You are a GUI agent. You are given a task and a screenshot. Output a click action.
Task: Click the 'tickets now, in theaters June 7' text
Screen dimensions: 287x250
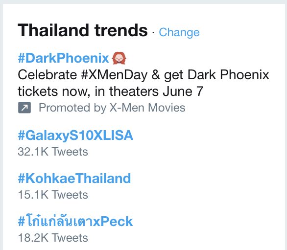(111, 91)
